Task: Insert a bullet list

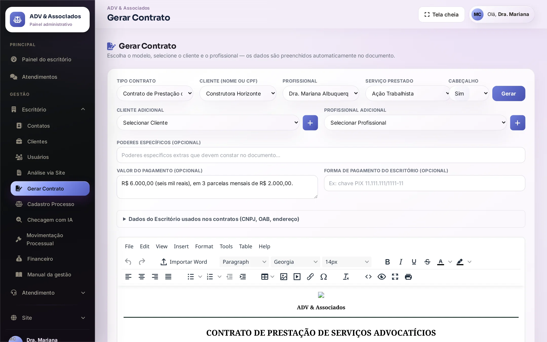Action: click(191, 277)
